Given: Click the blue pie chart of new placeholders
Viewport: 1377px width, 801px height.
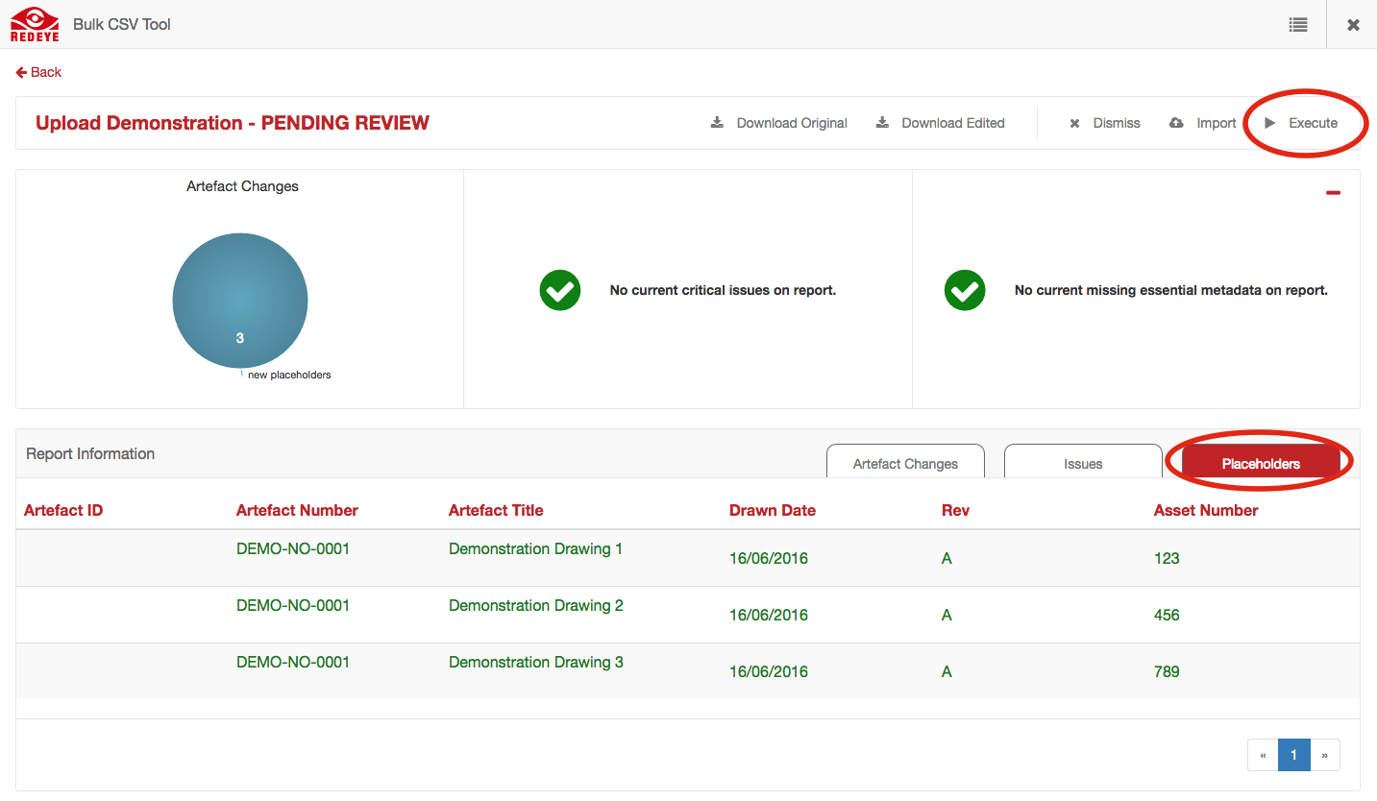Looking at the screenshot, I should (240, 301).
